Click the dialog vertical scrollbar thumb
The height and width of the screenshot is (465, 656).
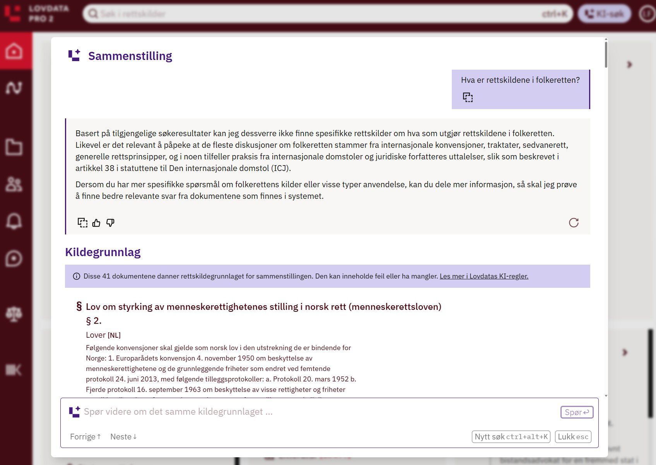606,55
